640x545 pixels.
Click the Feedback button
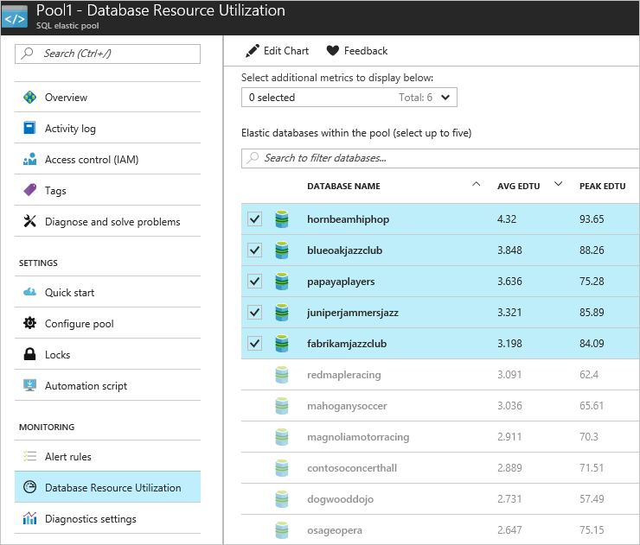pyautogui.click(x=357, y=51)
